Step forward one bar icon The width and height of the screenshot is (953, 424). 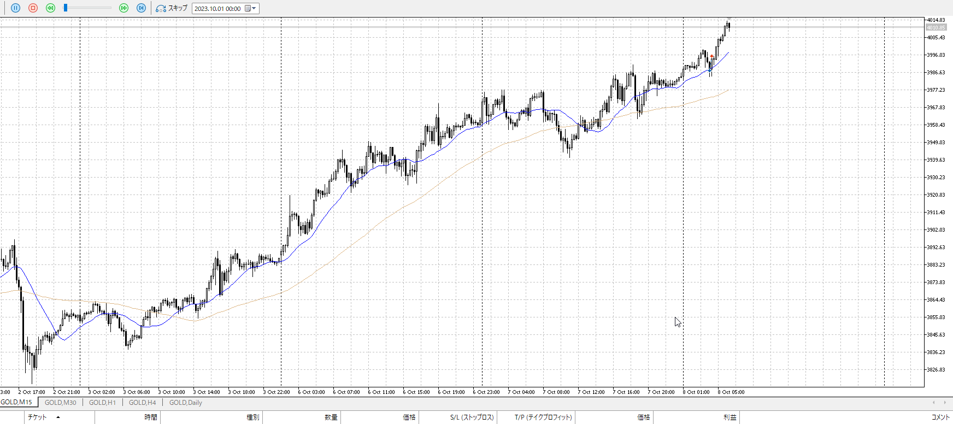(x=141, y=8)
